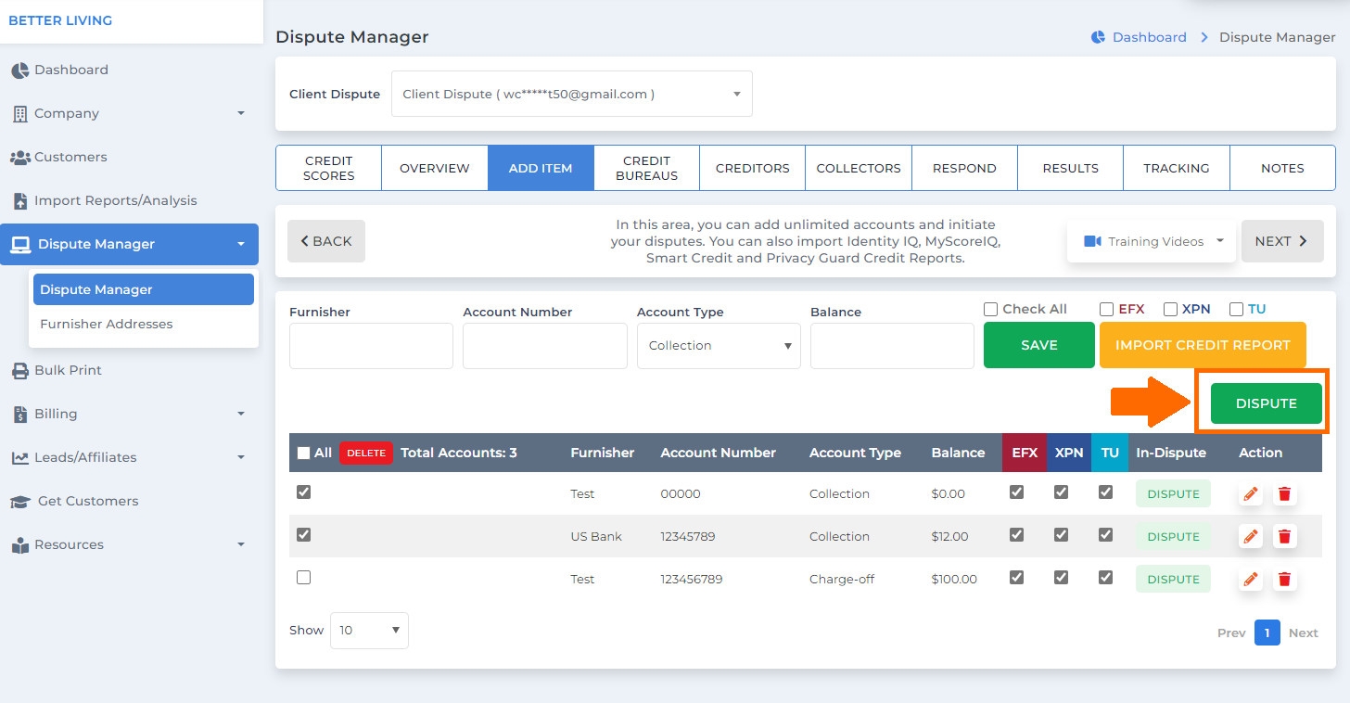
Task: Expand the Resources sidebar menu
Action: point(241,545)
